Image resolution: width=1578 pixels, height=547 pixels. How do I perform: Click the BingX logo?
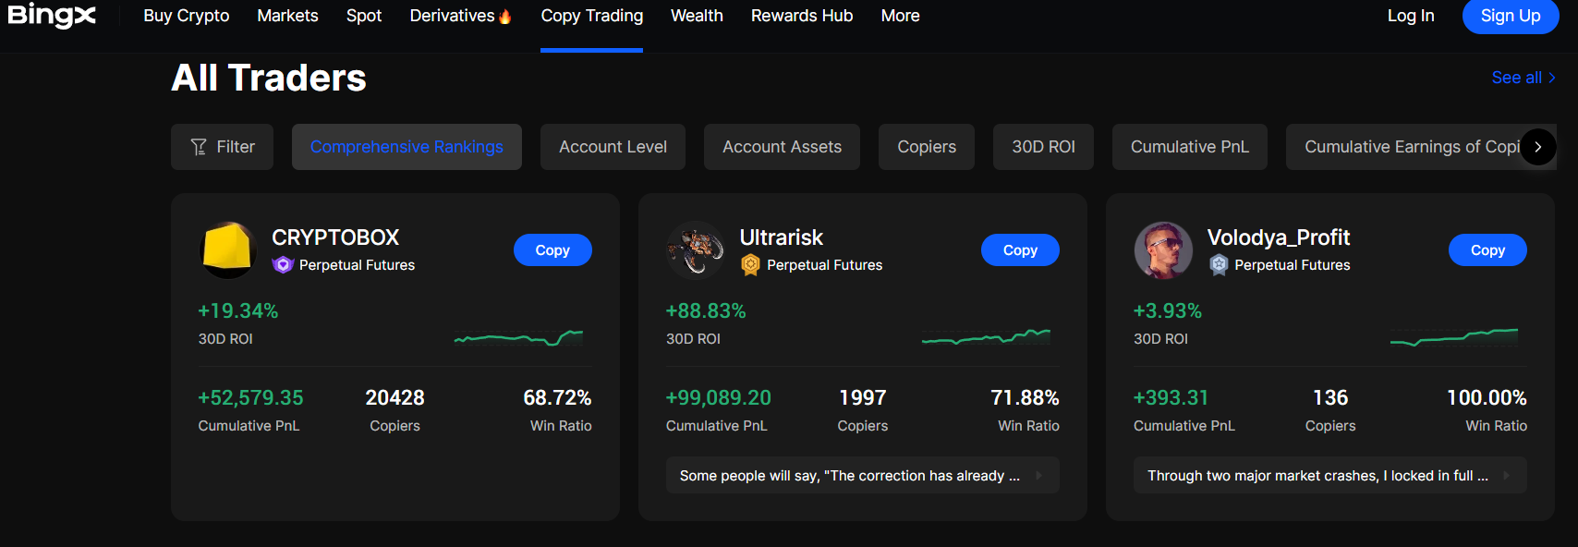[x=51, y=16]
